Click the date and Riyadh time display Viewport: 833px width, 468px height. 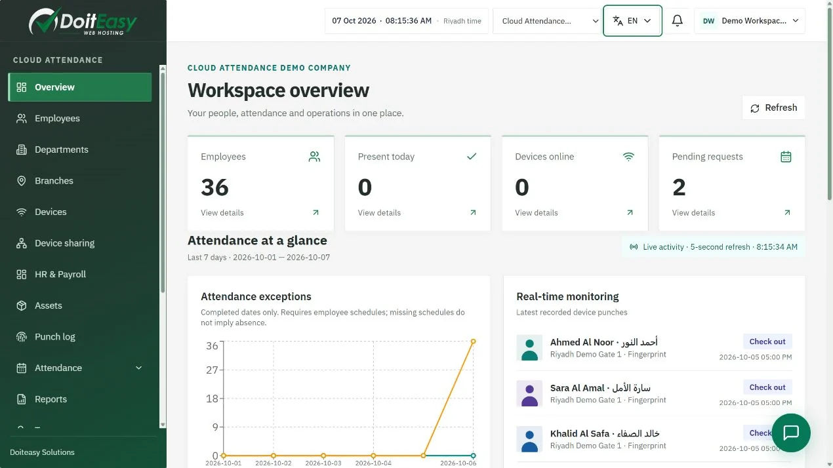(407, 21)
